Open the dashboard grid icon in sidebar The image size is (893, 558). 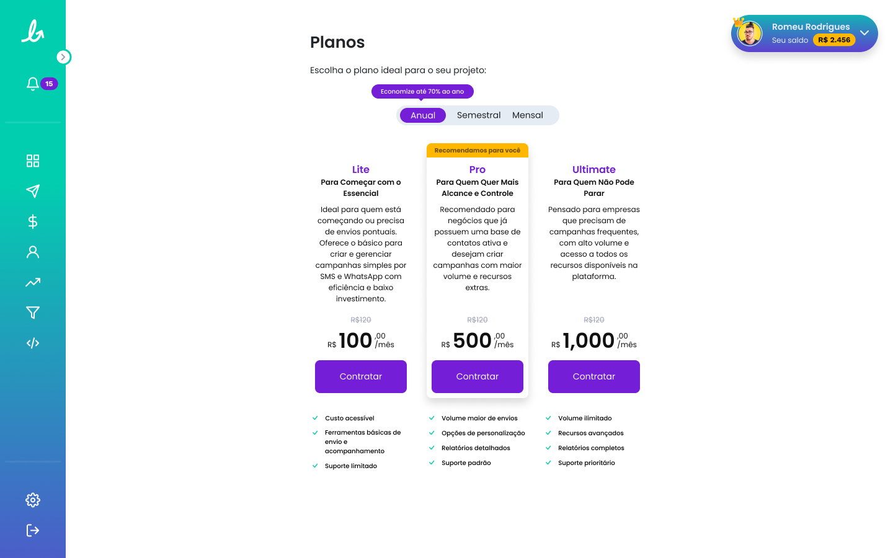pos(33,161)
